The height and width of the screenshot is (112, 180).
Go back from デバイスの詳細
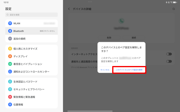[69, 9]
